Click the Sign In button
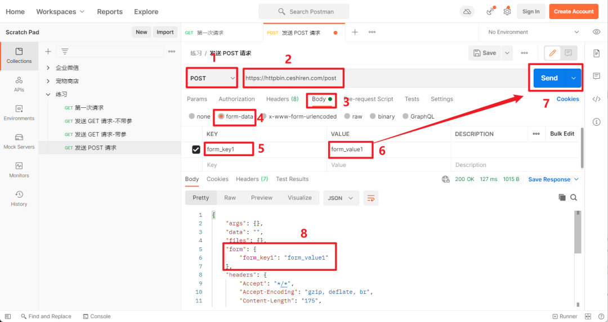The width and height of the screenshot is (608, 322). point(531,12)
